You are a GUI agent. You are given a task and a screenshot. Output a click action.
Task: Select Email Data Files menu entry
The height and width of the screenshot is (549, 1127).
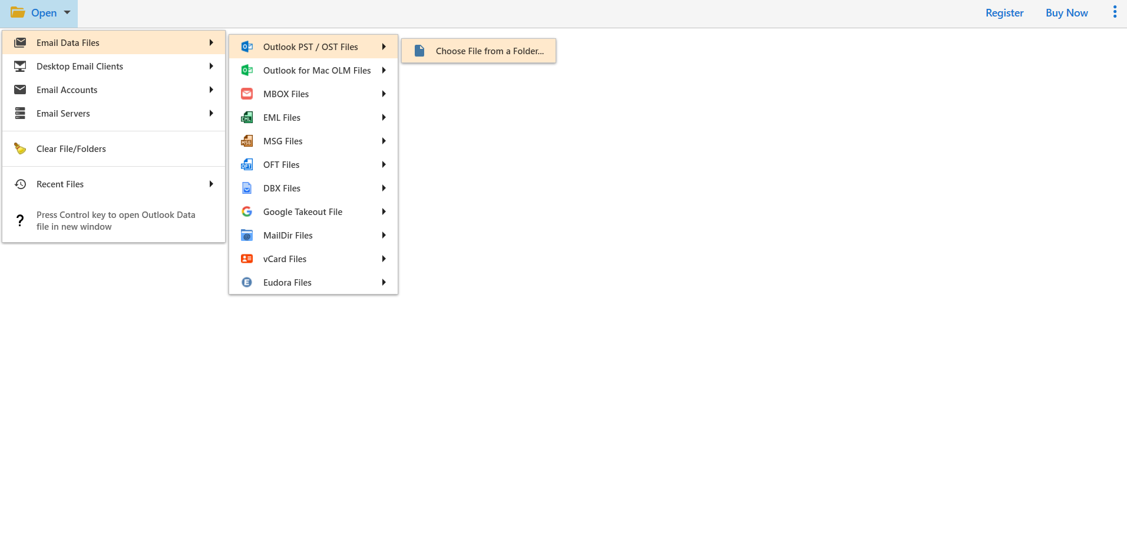pos(114,42)
